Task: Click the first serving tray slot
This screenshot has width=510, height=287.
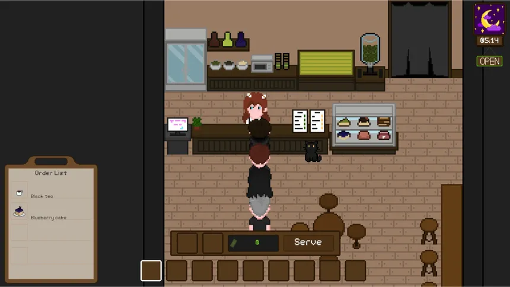Action: (187, 243)
